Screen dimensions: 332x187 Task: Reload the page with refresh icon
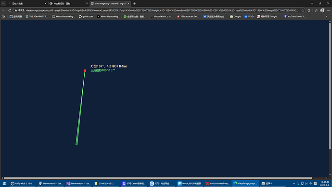point(10,10)
